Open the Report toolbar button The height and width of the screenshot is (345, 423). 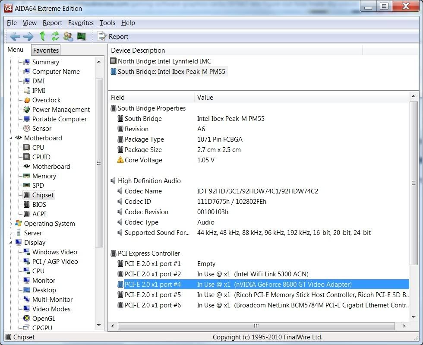pos(113,36)
